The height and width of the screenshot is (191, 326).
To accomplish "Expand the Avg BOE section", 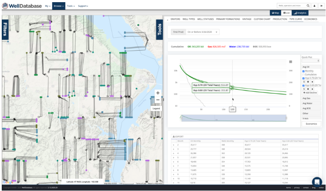I will 311,108.
